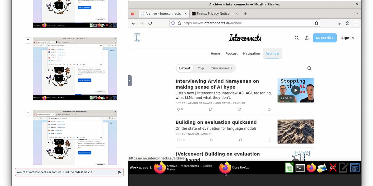Search the archive with magnifier icon
Screen dimensions: 373x186
[x=309, y=68]
